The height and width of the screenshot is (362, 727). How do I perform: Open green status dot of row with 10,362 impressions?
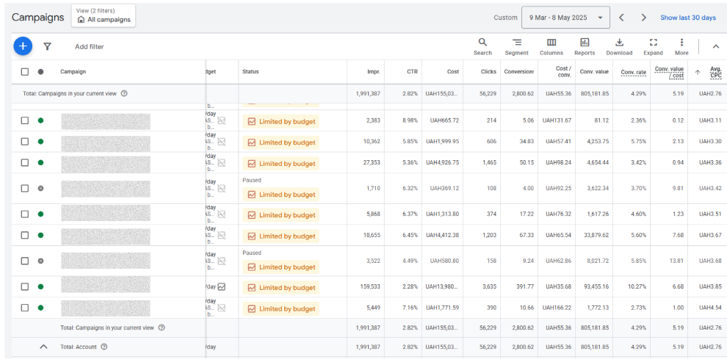(41, 142)
